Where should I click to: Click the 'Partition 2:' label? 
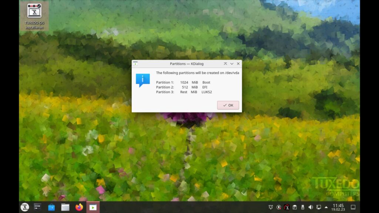pos(165,87)
